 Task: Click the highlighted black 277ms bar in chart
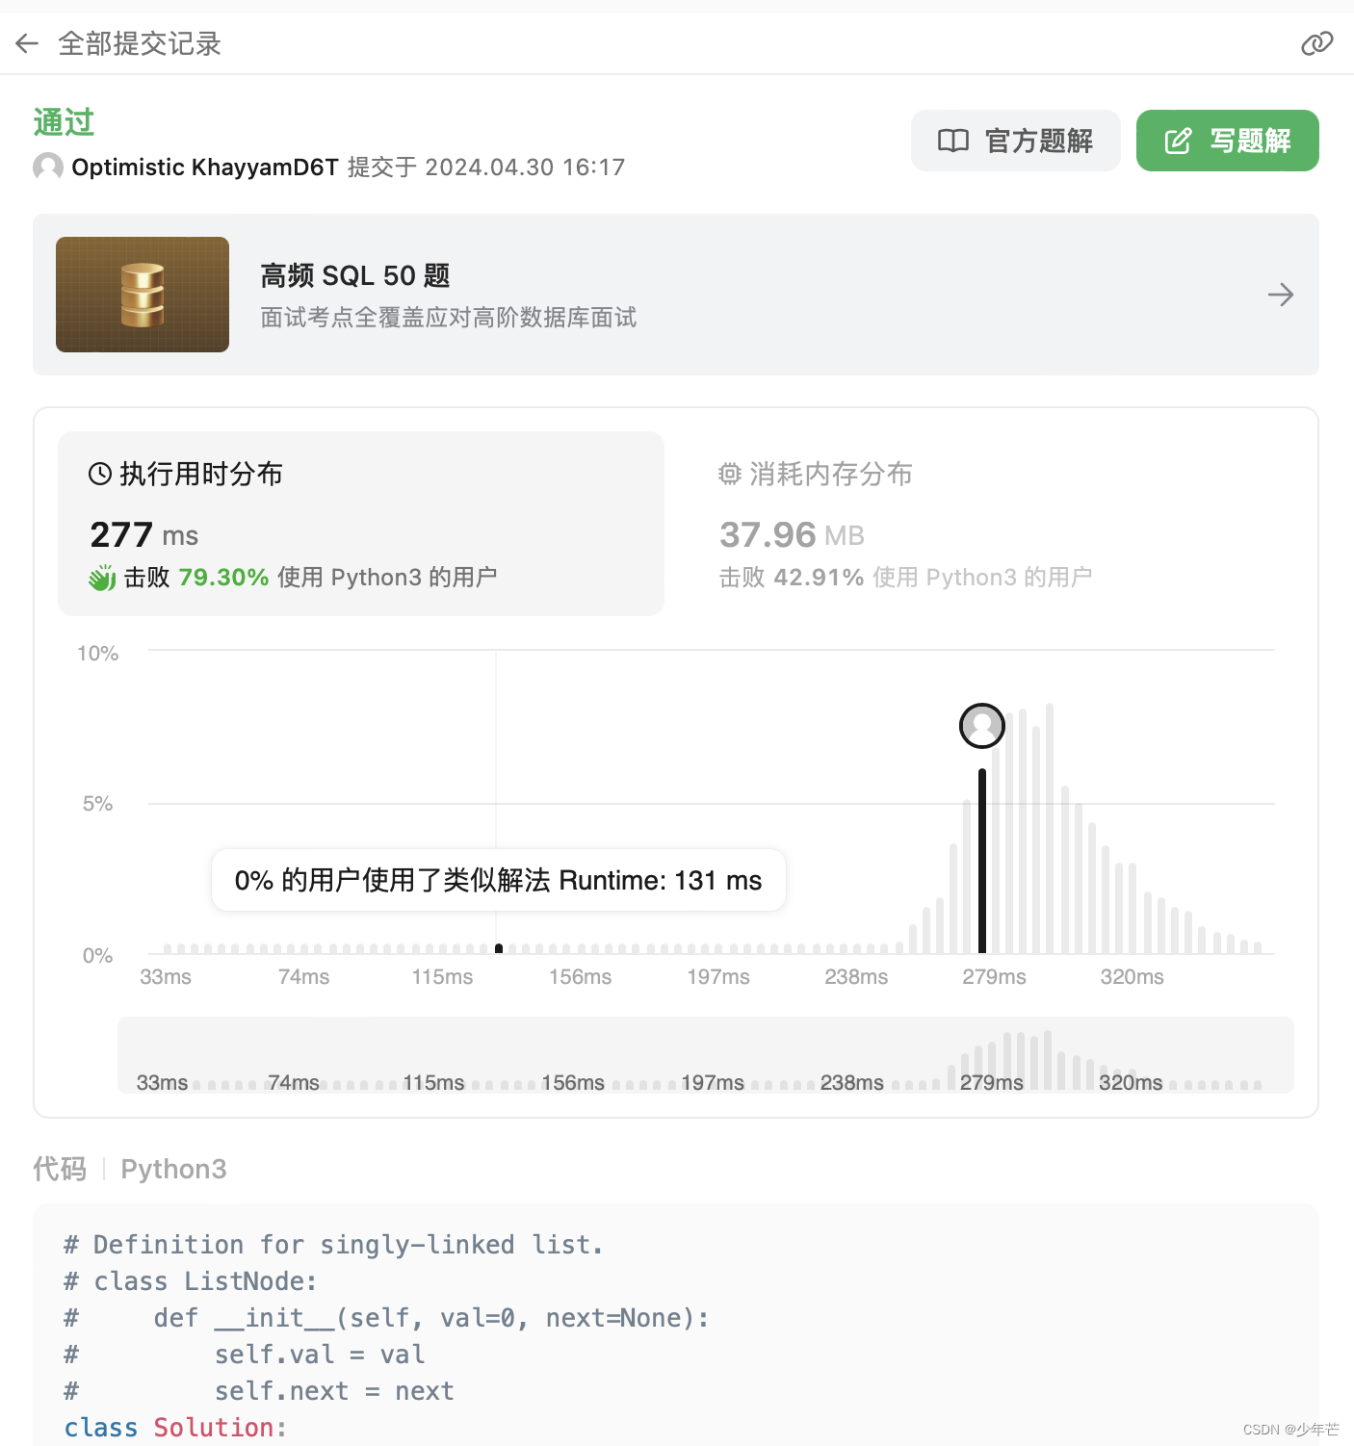pyautogui.click(x=982, y=861)
